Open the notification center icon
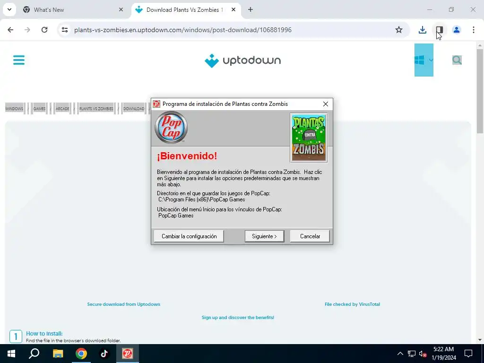 468,354
